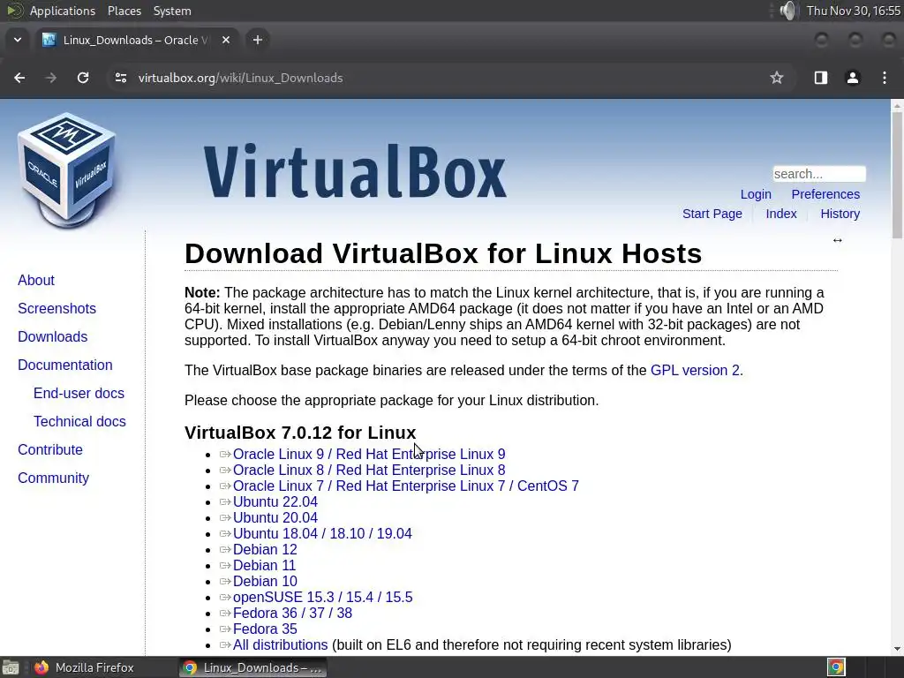Image resolution: width=904 pixels, height=678 pixels.
Task: Open the All distributions download link
Action: tap(280, 644)
